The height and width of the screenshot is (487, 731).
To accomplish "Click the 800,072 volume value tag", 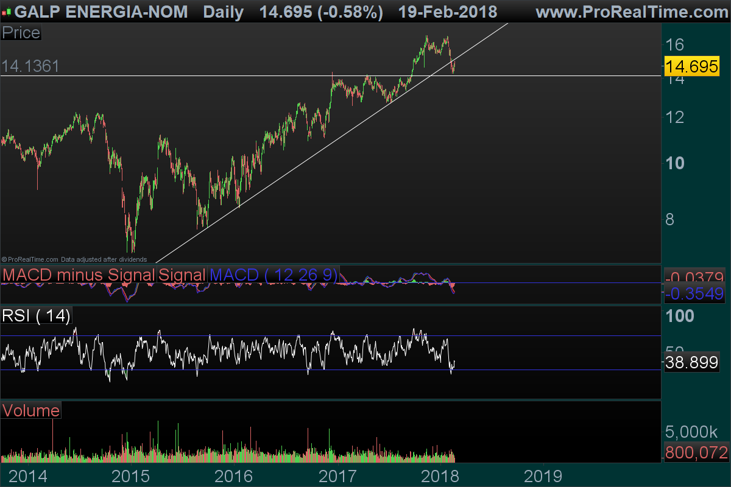I will [x=696, y=452].
